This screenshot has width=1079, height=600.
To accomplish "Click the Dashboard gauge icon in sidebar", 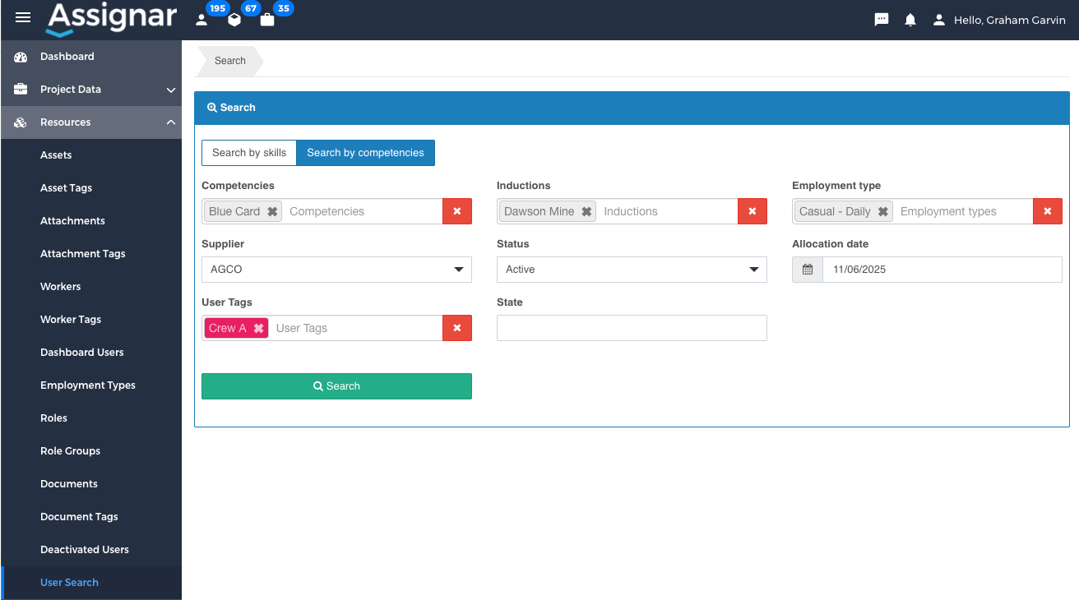I will [x=21, y=57].
